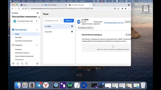Open Telegram from the dock
Image resolution: width=161 pixels, height=90 pixels.
(x=39, y=85)
